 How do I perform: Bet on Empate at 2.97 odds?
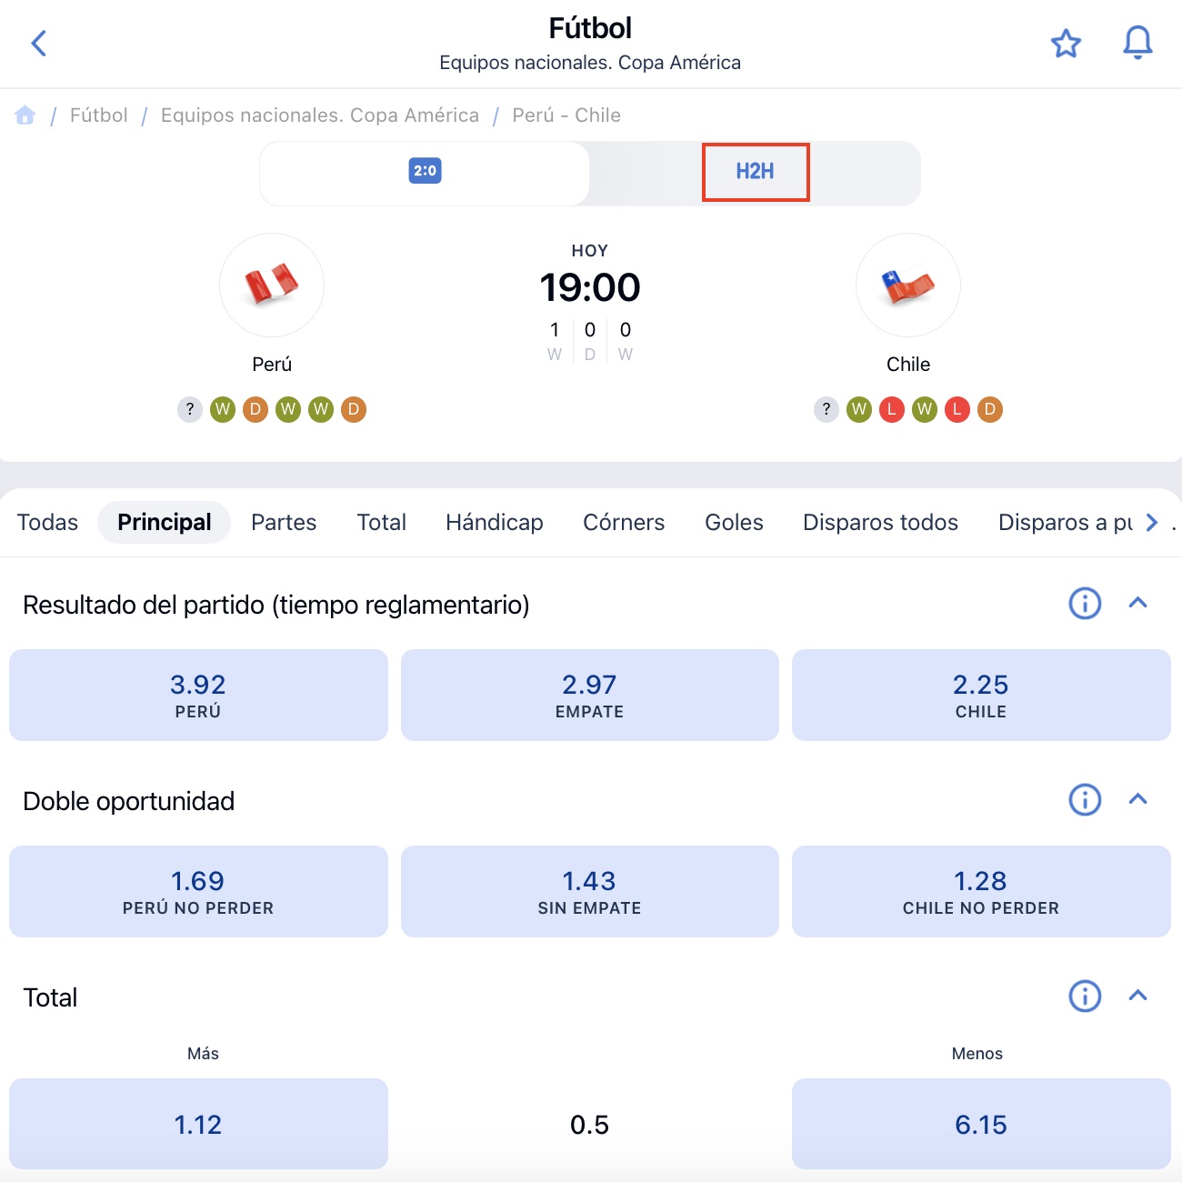(x=589, y=696)
